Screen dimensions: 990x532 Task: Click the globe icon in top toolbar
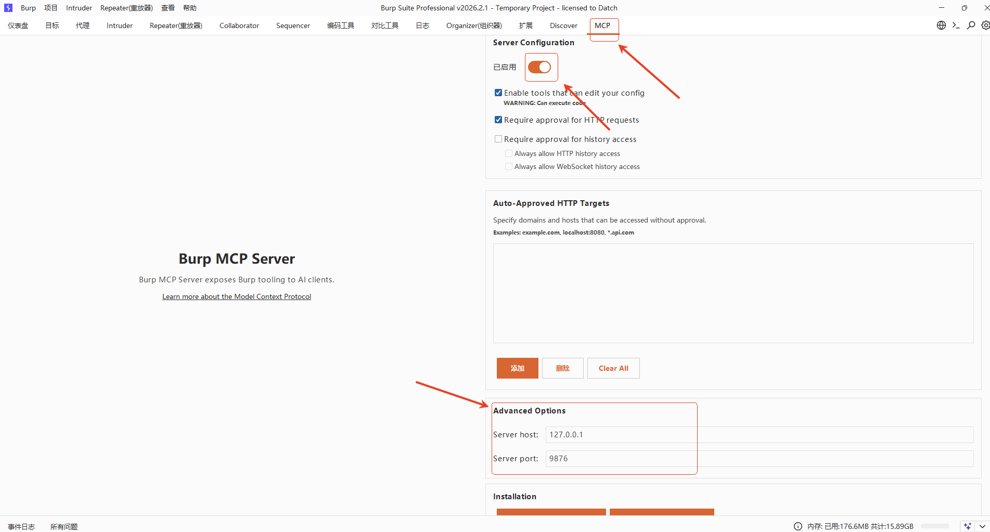tap(941, 25)
